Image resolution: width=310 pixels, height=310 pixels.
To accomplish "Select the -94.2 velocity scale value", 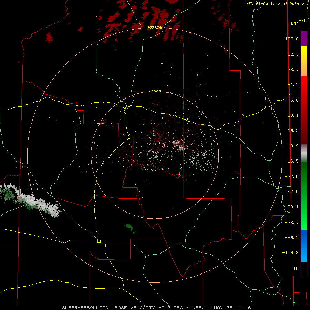I will (x=292, y=238).
